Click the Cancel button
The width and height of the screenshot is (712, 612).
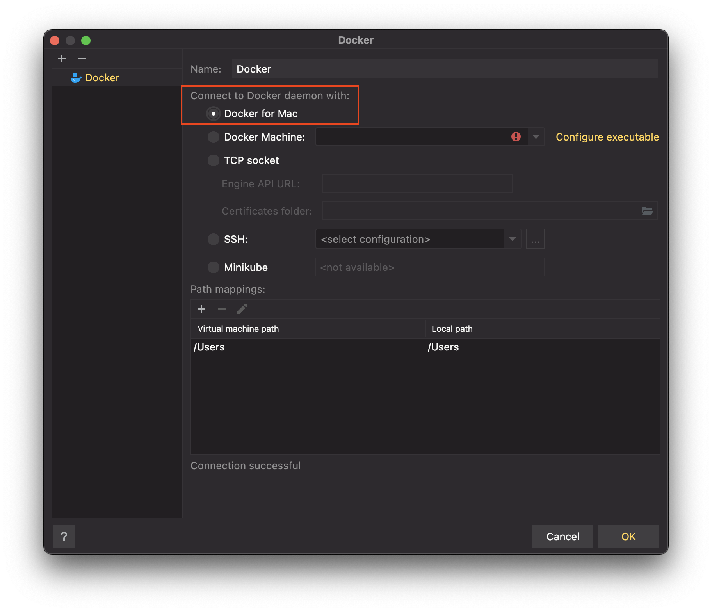tap(562, 536)
